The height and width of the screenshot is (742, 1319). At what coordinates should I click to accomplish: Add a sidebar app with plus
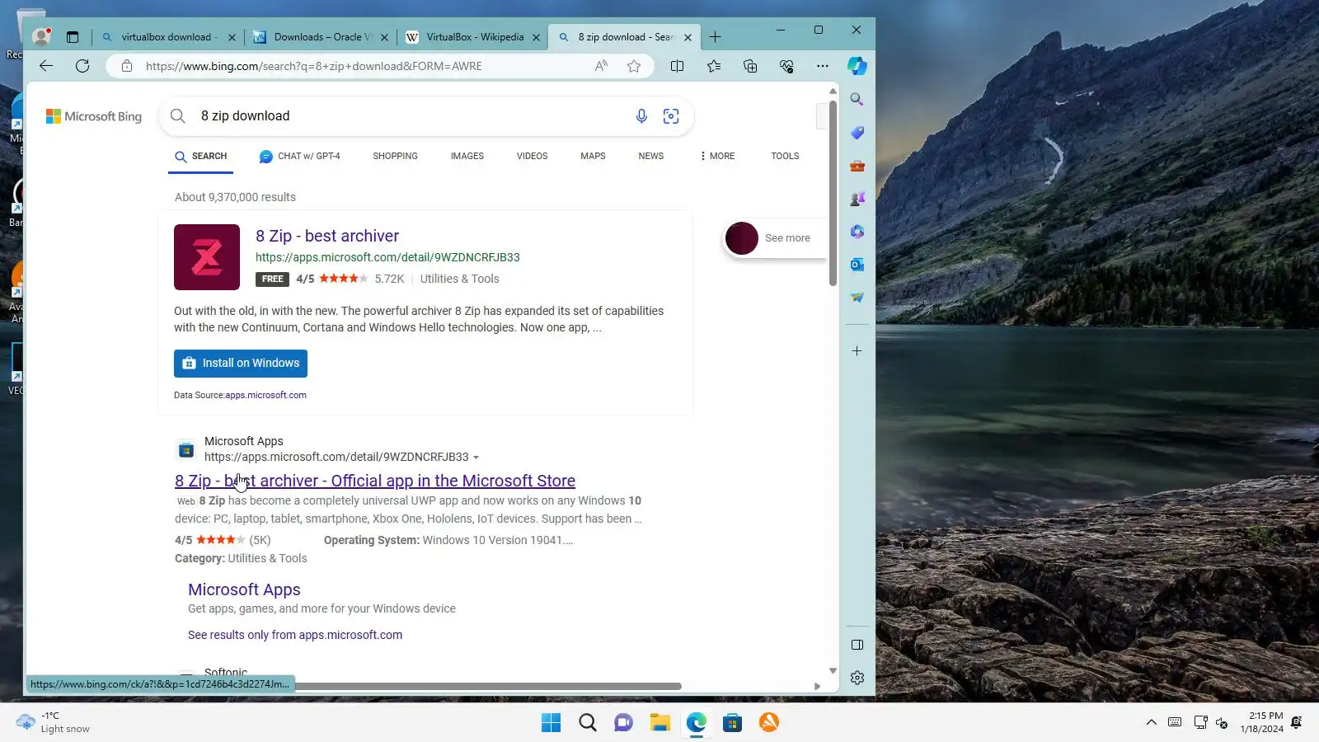(x=857, y=351)
